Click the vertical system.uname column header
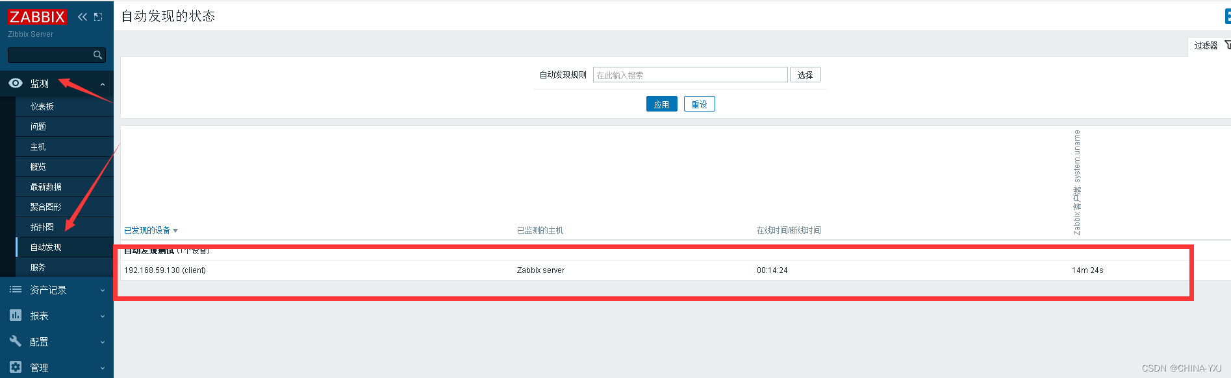This screenshot has height=378, width=1231. [x=1077, y=182]
